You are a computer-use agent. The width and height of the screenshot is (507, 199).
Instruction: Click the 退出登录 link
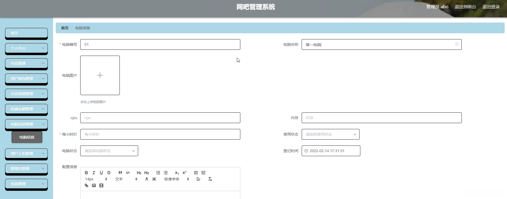(491, 7)
